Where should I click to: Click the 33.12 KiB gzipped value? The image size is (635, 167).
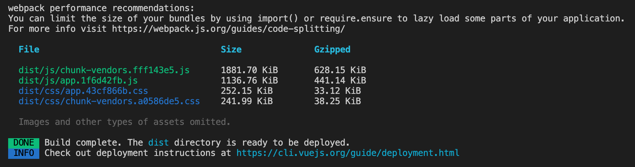(338, 91)
